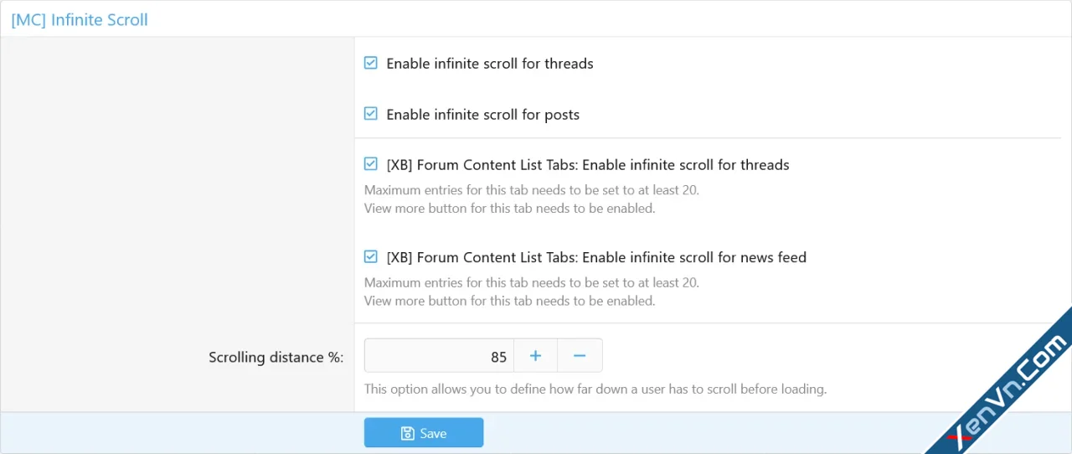Screen dimensions: 1072x454
Task: Toggle checkbox for Forum Content List Tabs threads
Action: pyautogui.click(x=371, y=164)
